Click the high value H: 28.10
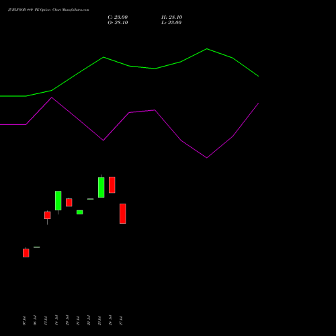Screen dimensions: 336x336 (171, 17)
